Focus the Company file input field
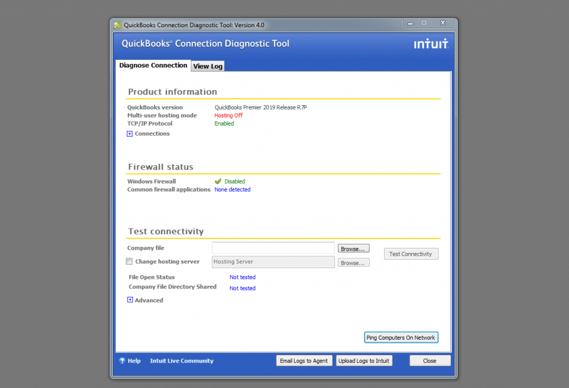This screenshot has width=569, height=388. [273, 248]
